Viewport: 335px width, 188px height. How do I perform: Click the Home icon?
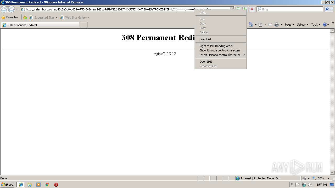(x=251, y=25)
